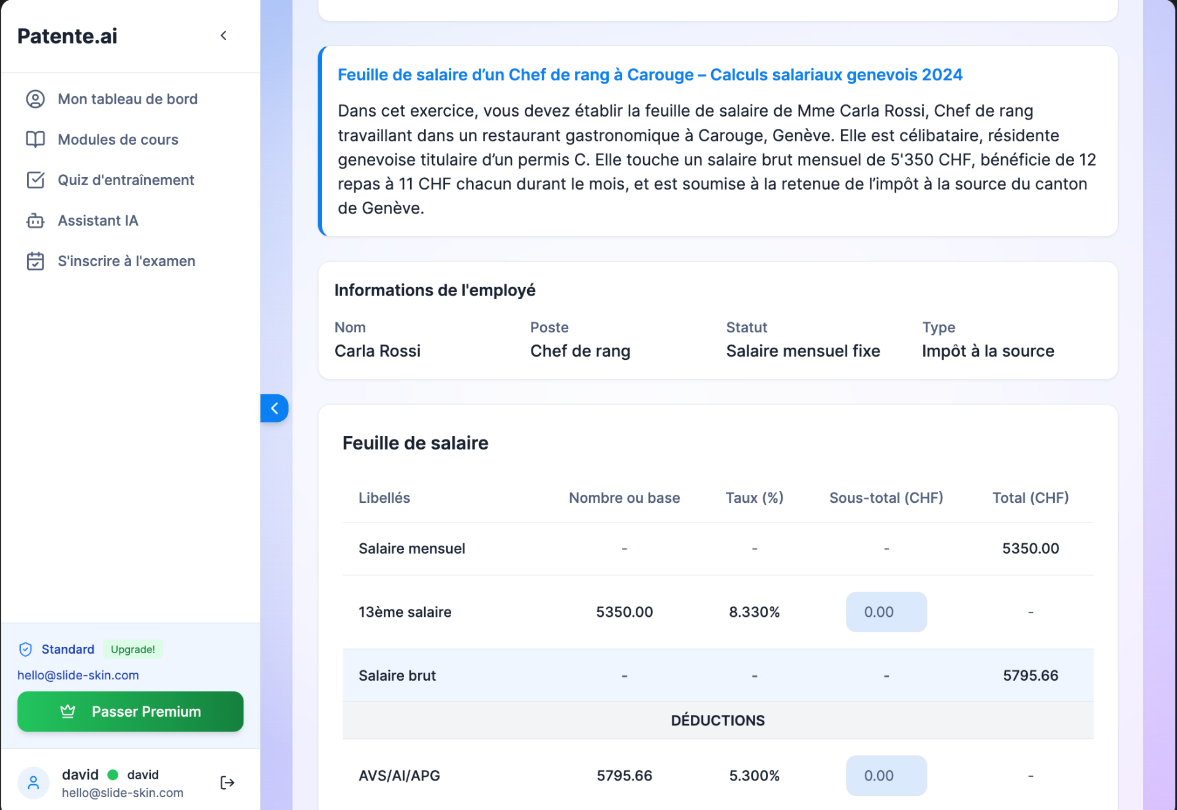The height and width of the screenshot is (810, 1177).
Task: Click david's user avatar icon
Action: point(34,782)
